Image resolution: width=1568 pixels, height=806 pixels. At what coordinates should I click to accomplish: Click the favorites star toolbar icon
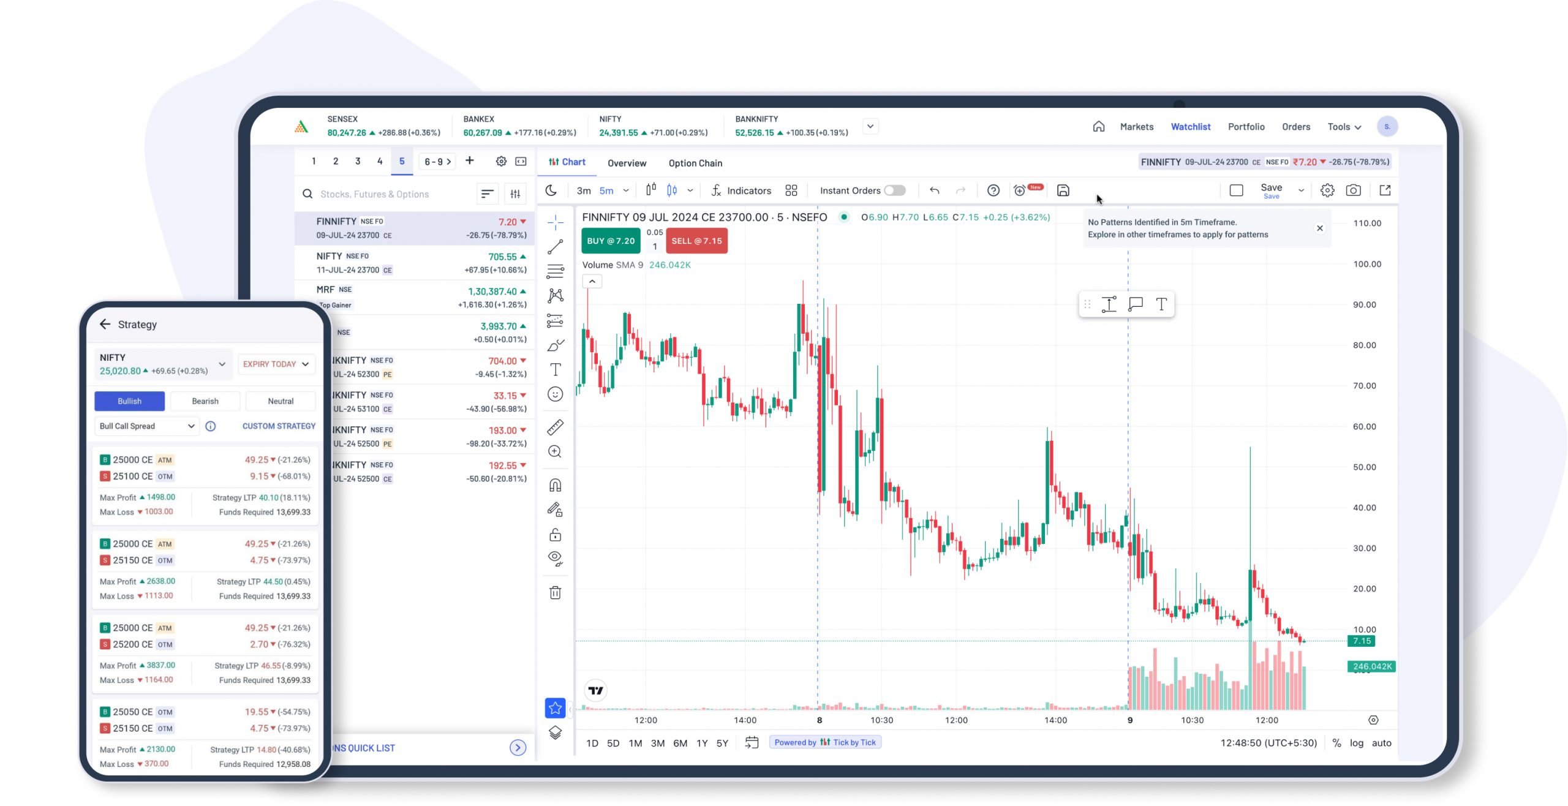[x=555, y=708]
